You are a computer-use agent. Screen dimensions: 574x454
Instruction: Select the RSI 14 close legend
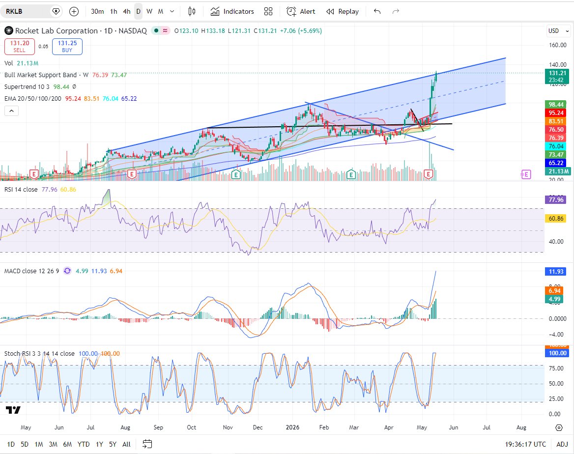coord(21,189)
